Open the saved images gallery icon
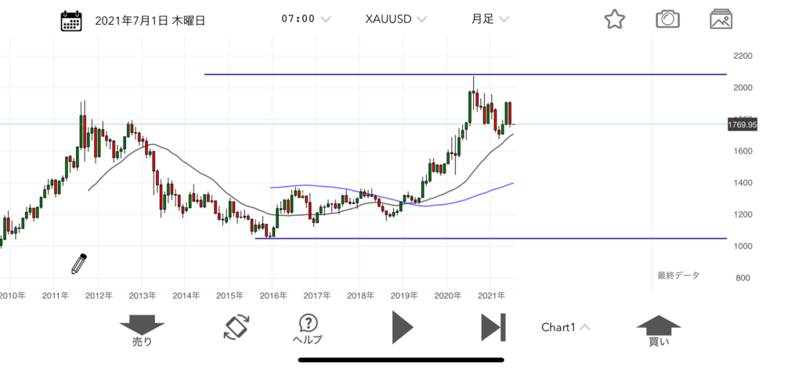The width and height of the screenshot is (802, 370). coord(721,20)
